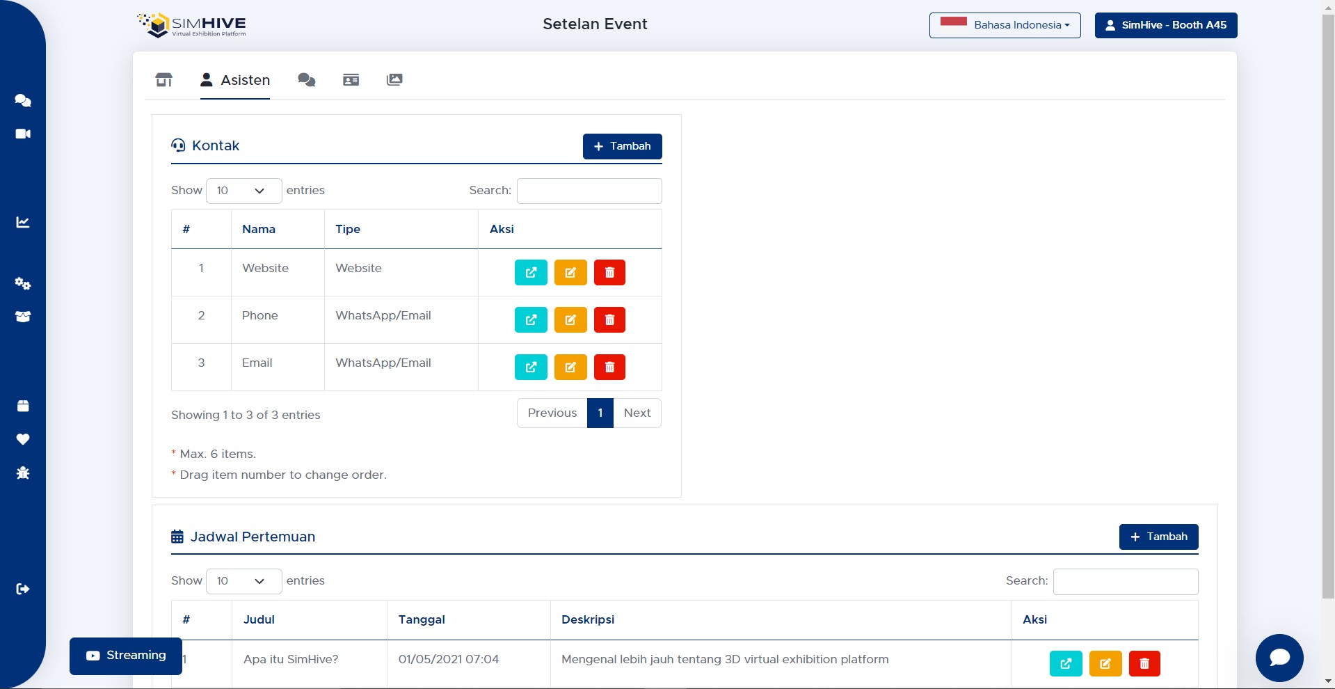1335x689 pixels.
Task: Delete the Phone contact row
Action: [x=609, y=320]
